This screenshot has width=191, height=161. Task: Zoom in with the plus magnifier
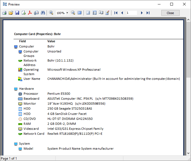pos(51,13)
